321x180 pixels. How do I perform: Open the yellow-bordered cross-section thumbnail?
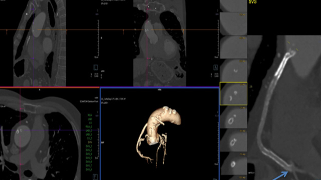233,93
